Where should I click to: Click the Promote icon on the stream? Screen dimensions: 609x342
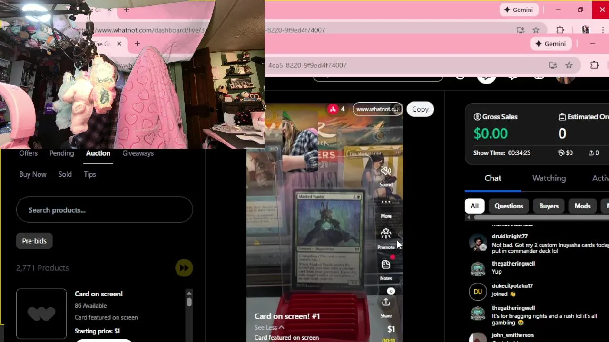386,233
